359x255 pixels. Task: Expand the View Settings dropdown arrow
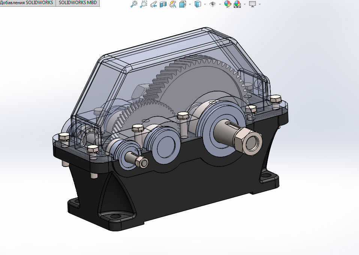[260, 4]
